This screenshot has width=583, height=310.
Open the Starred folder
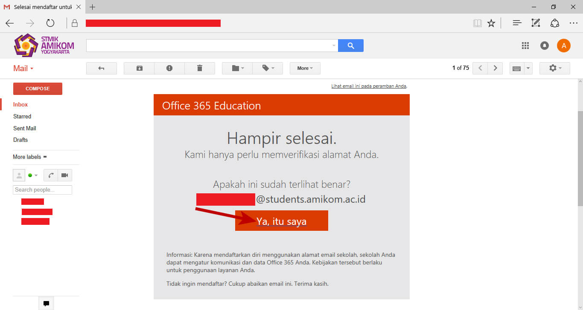click(22, 116)
